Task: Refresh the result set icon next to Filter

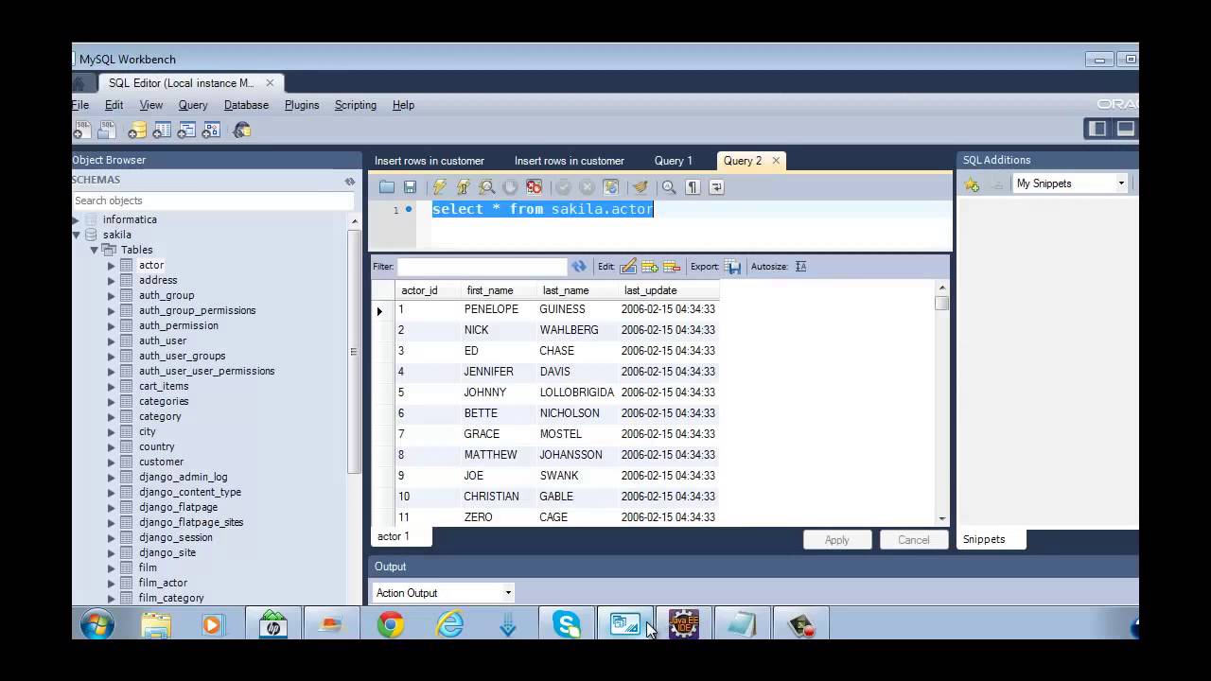Action: pos(579,267)
